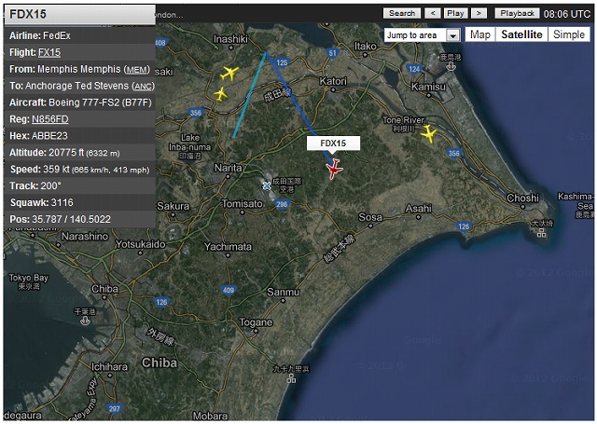
Task: Click the Track 200° row
Action: coord(80,186)
